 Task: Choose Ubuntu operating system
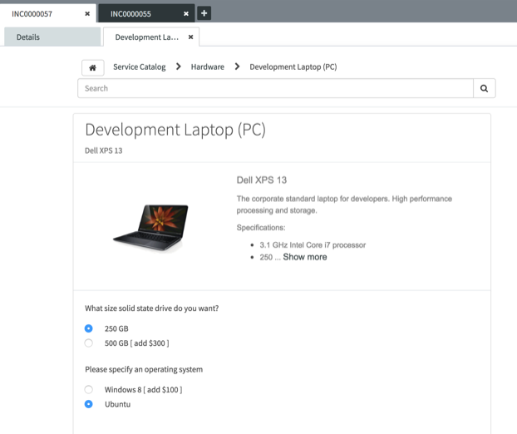point(88,404)
